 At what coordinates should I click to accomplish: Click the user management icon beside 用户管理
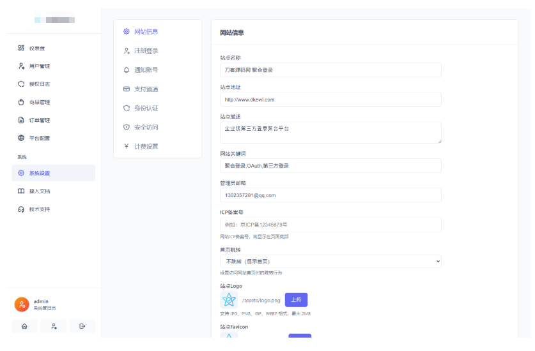point(21,66)
